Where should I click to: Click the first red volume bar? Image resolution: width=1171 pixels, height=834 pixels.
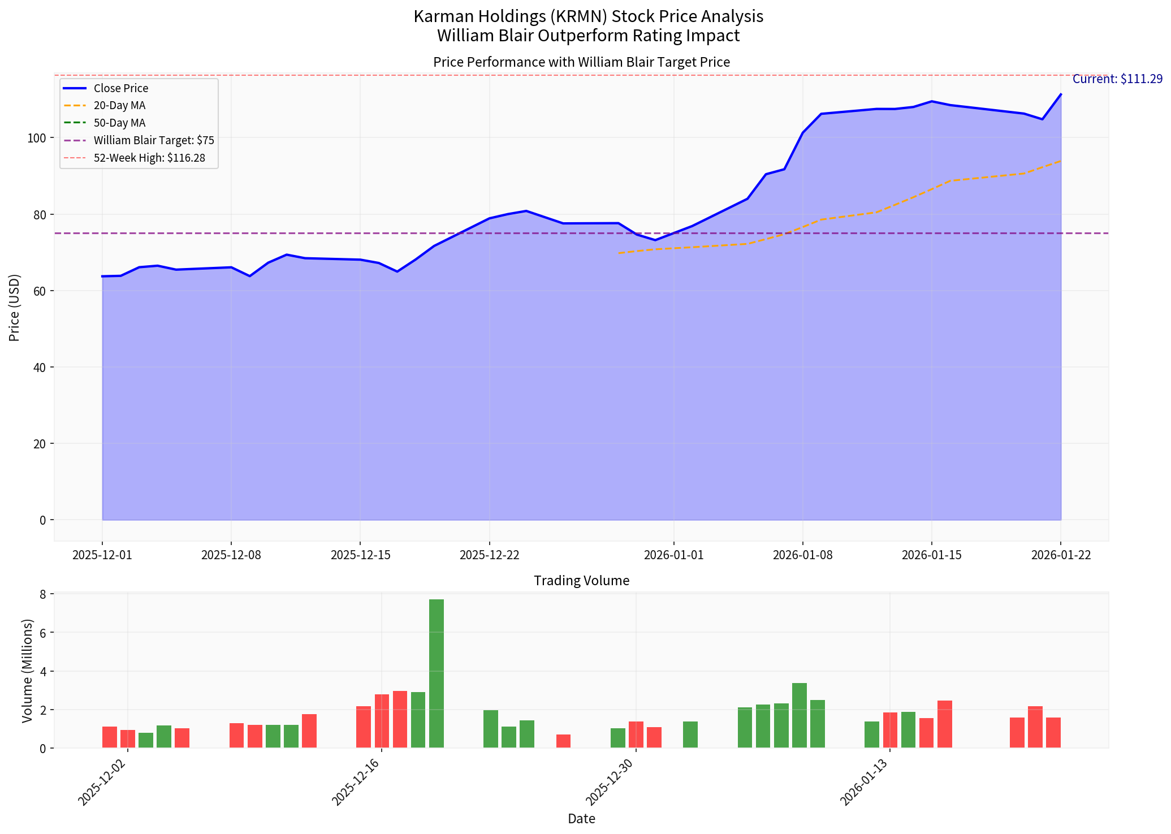(110, 737)
